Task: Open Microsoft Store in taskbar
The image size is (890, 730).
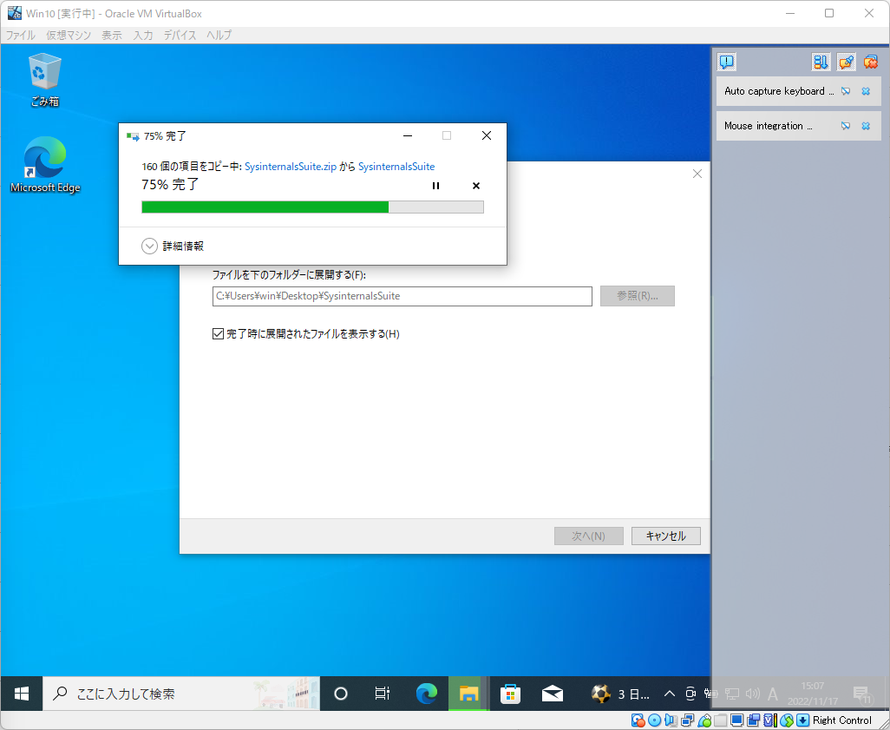Action: click(510, 694)
